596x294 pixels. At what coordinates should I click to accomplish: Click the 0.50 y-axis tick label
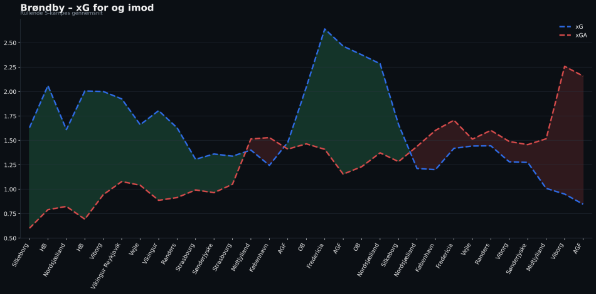click(x=12, y=238)
